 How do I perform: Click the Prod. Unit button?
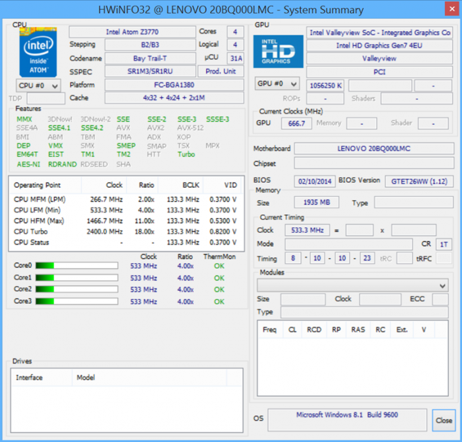(x=221, y=71)
